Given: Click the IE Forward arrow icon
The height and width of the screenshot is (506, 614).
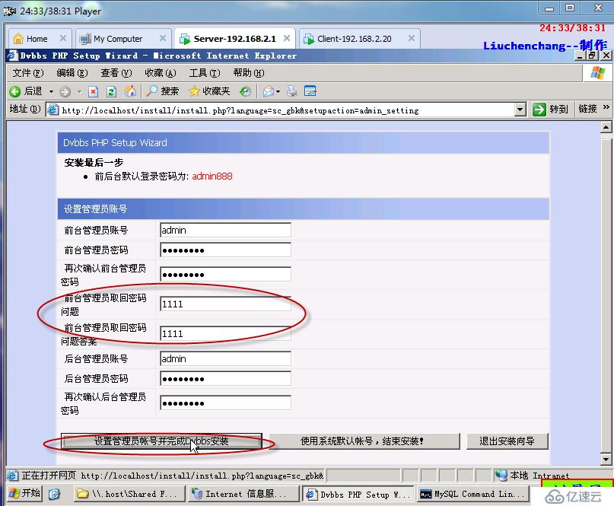Looking at the screenshot, I should point(65,91).
